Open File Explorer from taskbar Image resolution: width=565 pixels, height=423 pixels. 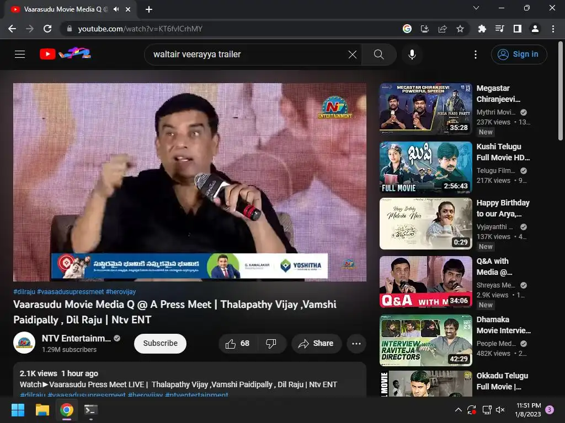point(42,410)
